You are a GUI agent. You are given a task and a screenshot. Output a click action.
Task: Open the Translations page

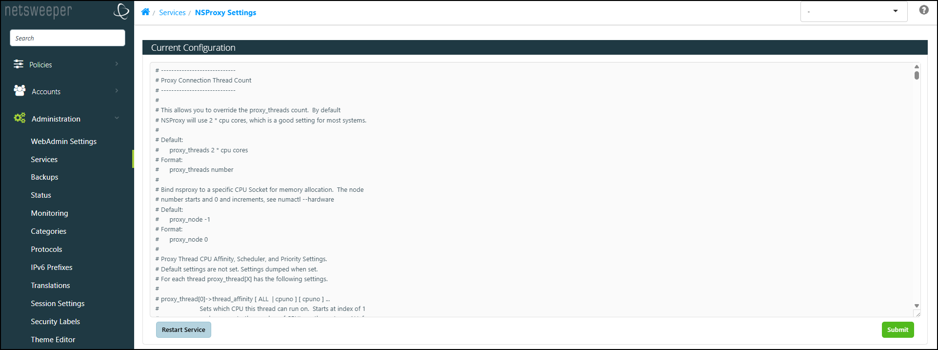(50, 285)
